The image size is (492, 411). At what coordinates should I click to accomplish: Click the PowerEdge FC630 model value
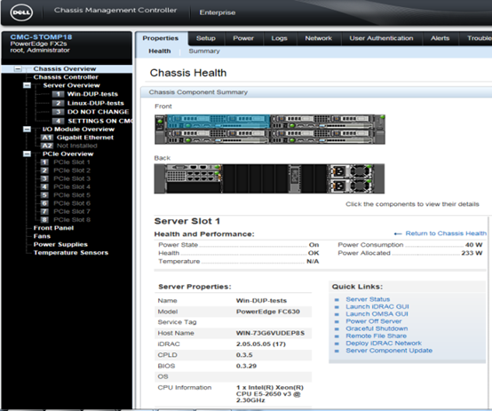tap(268, 312)
